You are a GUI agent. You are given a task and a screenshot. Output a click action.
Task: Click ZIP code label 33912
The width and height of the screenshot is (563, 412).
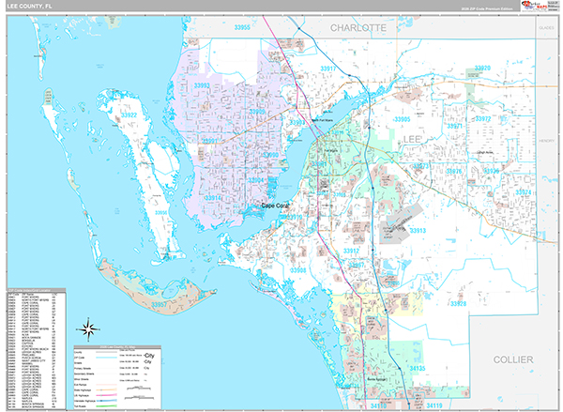pos(351,251)
